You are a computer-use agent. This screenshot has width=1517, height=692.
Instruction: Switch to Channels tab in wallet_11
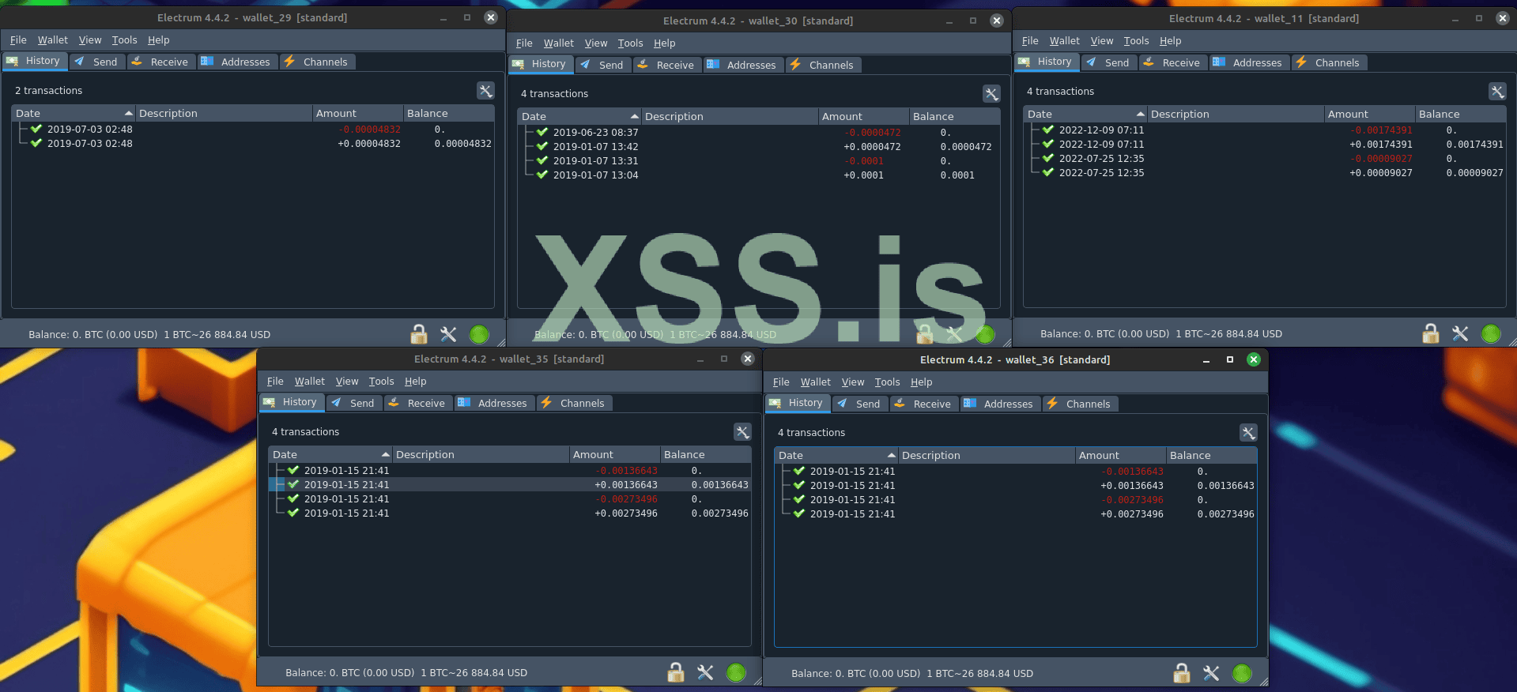(x=1329, y=62)
